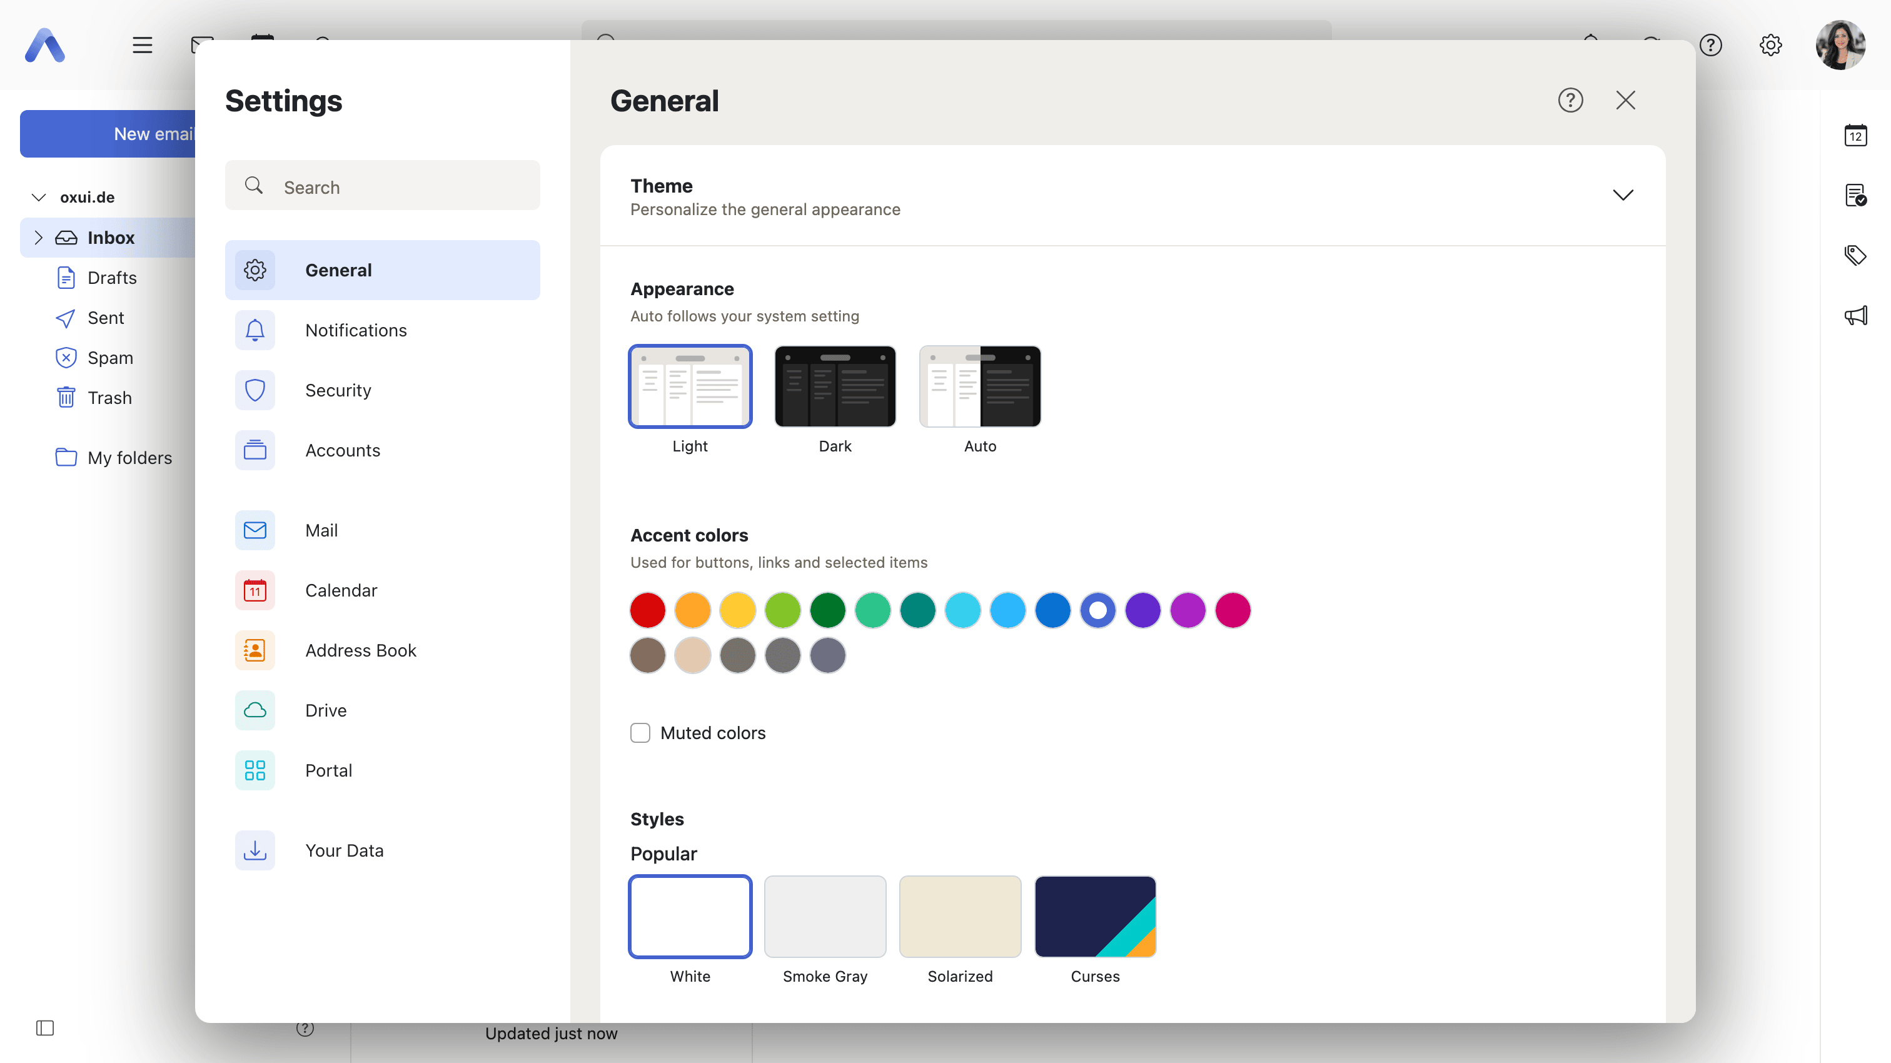Open Portal settings section
This screenshot has width=1891, height=1063.
381,770
